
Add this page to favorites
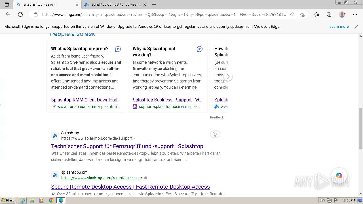tap(302, 14)
